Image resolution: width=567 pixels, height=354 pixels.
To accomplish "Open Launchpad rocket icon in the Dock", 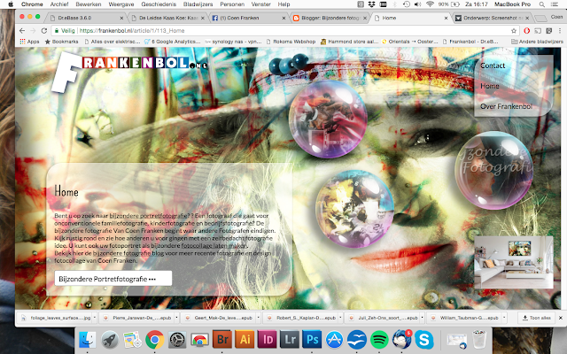I will [110, 340].
